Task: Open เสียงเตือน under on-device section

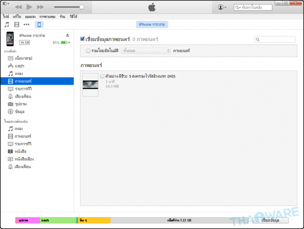Action: click(x=37, y=167)
